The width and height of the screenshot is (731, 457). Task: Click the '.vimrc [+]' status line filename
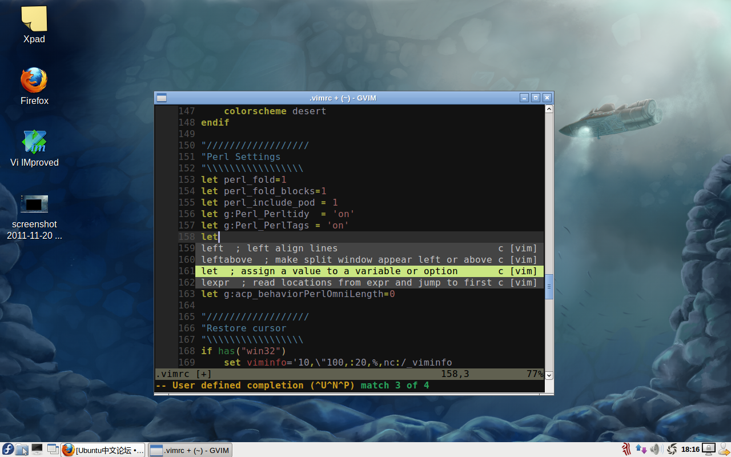pyautogui.click(x=183, y=374)
